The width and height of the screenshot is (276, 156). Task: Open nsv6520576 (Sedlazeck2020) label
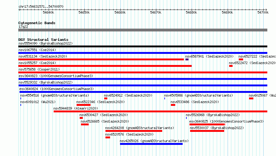129,134
